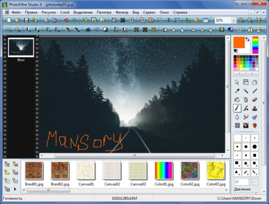This screenshot has height=204, width=269.
Task: Select the Smudge finger tool
Action: point(245,117)
